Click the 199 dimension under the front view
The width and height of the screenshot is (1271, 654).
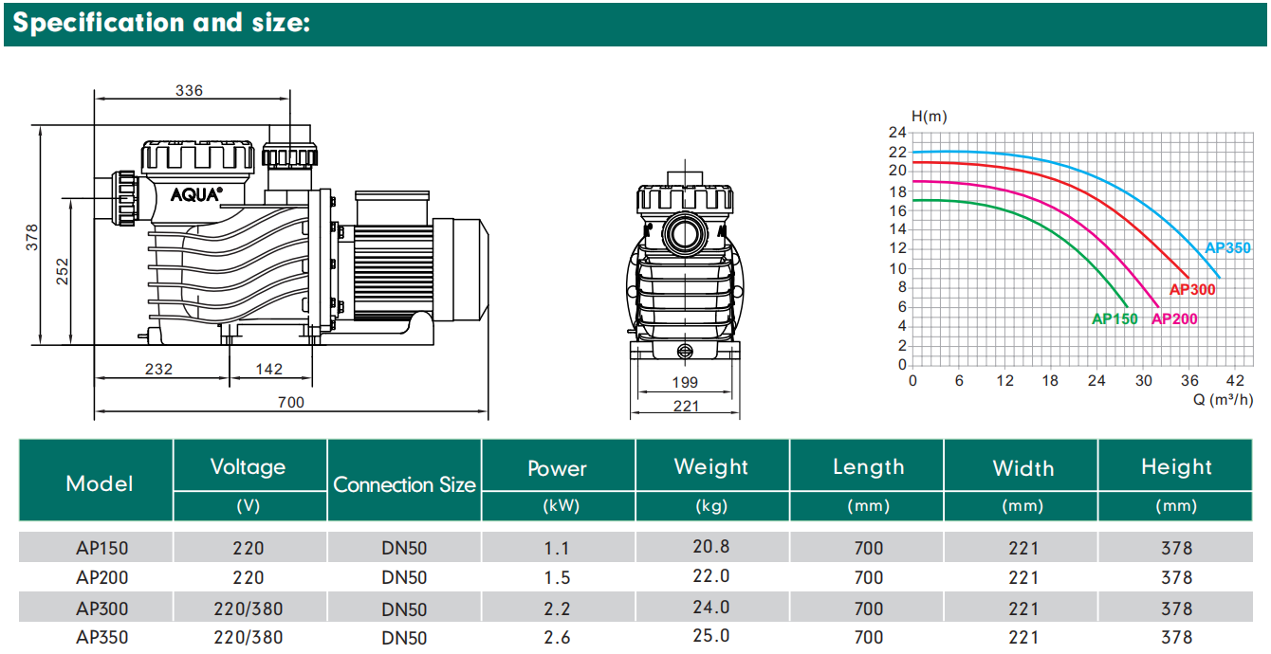tap(684, 383)
